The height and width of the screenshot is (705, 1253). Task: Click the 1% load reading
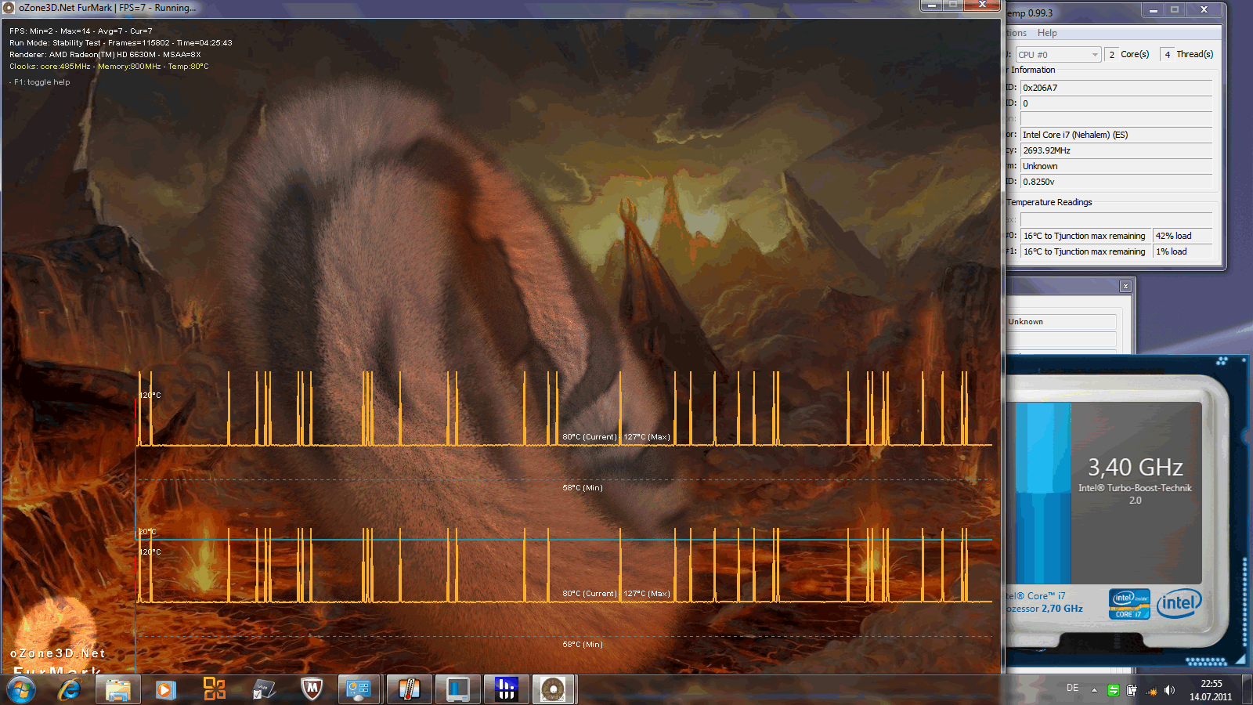click(1183, 251)
